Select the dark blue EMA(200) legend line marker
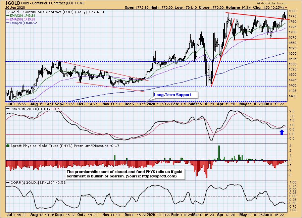The width and height of the screenshot is (302, 218). pyautogui.click(x=8, y=23)
